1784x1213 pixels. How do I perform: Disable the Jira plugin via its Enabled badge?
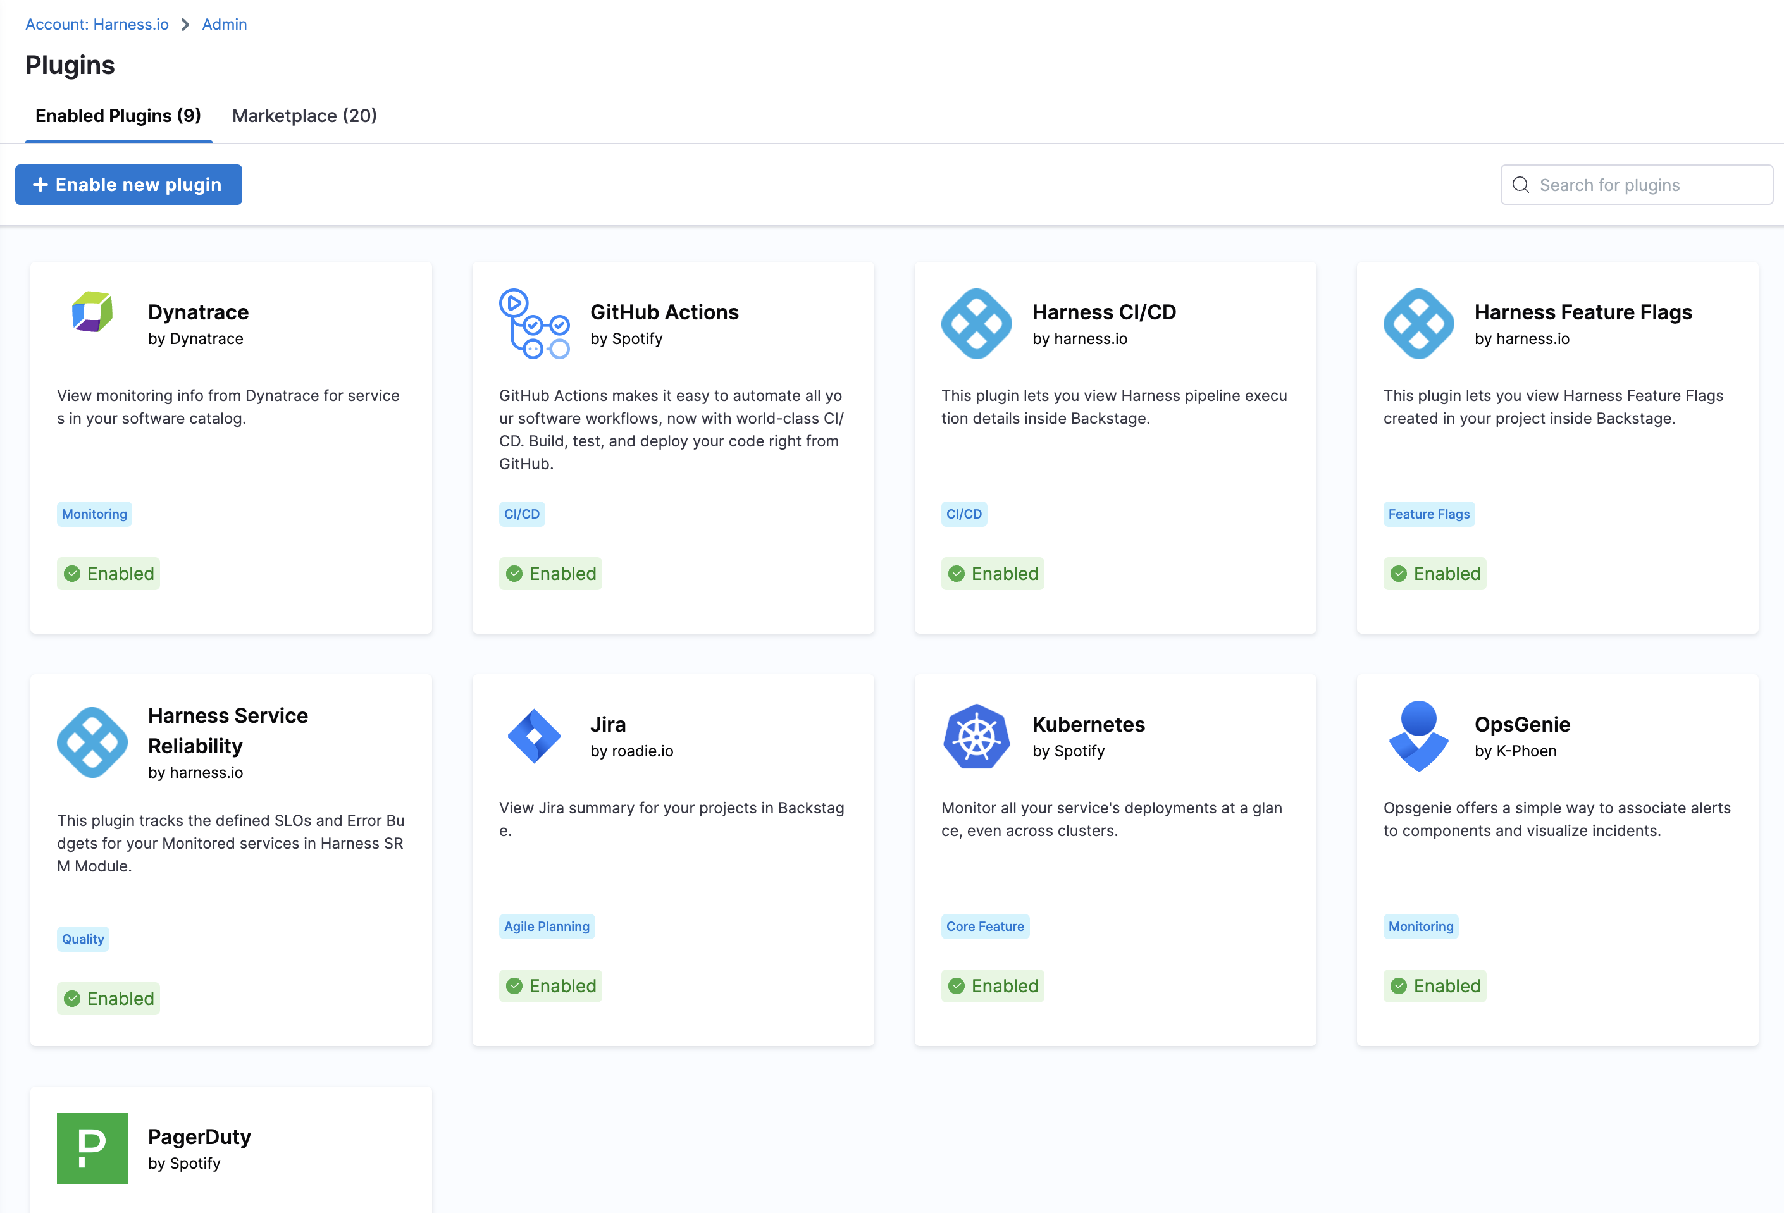tap(550, 985)
